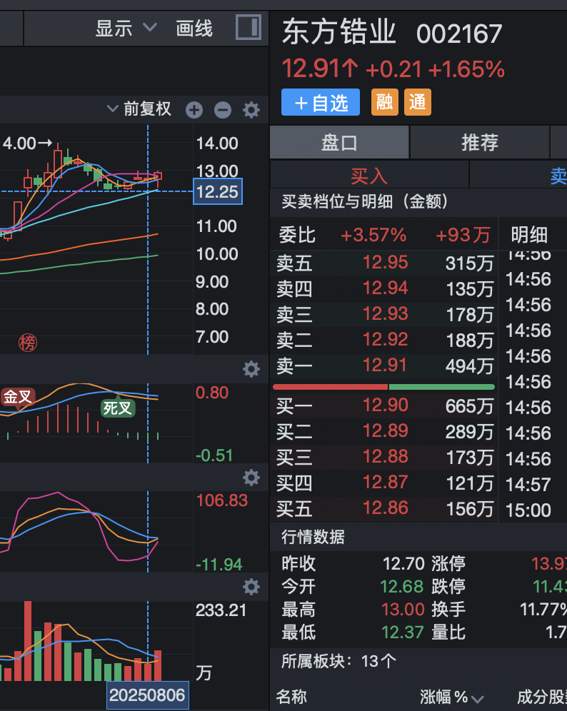Click the tallest red volume bar
The height and width of the screenshot is (711, 567).
tap(28, 641)
